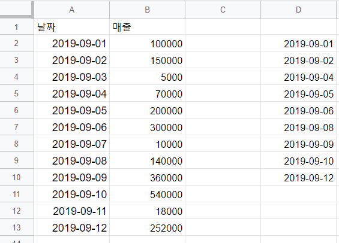
Task: Select column B header
Action: pyautogui.click(x=147, y=10)
